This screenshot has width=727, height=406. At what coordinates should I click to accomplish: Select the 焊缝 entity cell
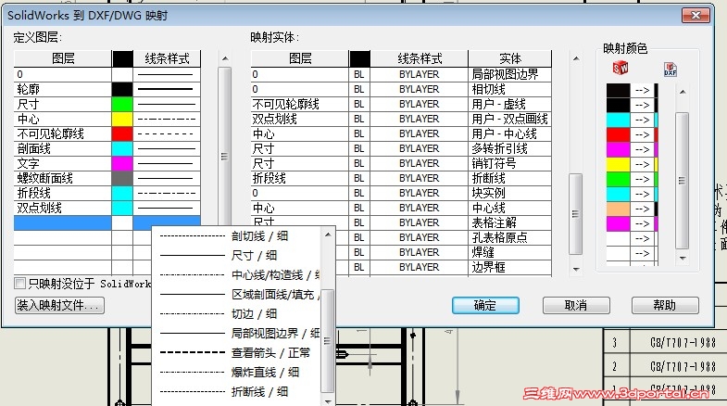pyautogui.click(x=510, y=252)
